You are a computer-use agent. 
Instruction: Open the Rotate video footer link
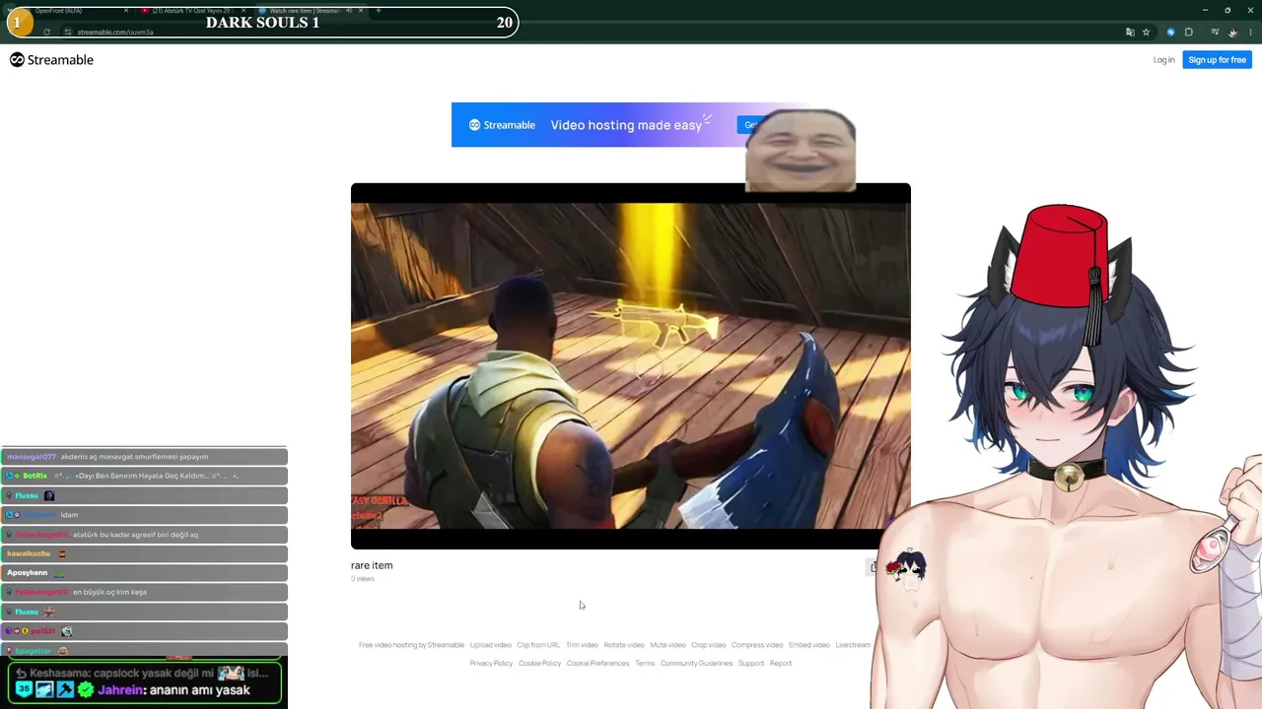tap(624, 645)
